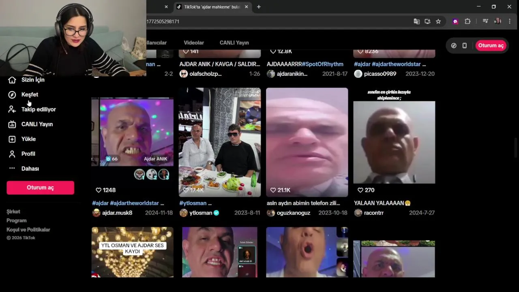This screenshot has height=292, width=519.
Task: Click the ytlosman username
Action: click(x=201, y=213)
